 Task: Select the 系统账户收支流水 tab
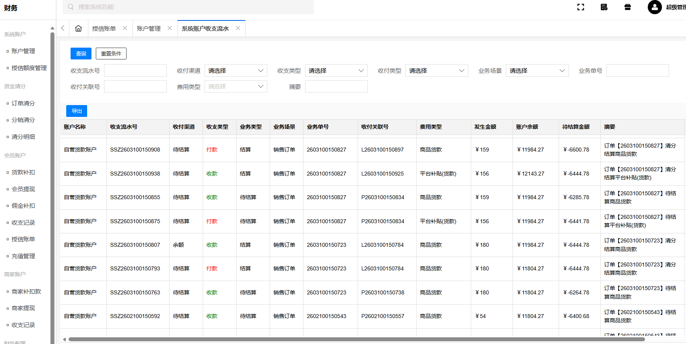click(205, 28)
